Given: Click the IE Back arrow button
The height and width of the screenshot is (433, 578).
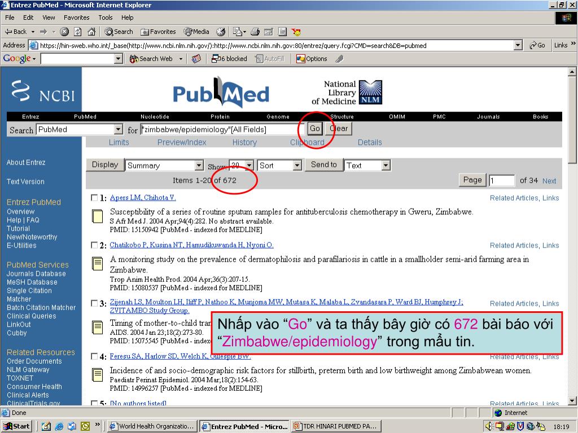Looking at the screenshot, I should click(x=16, y=32).
